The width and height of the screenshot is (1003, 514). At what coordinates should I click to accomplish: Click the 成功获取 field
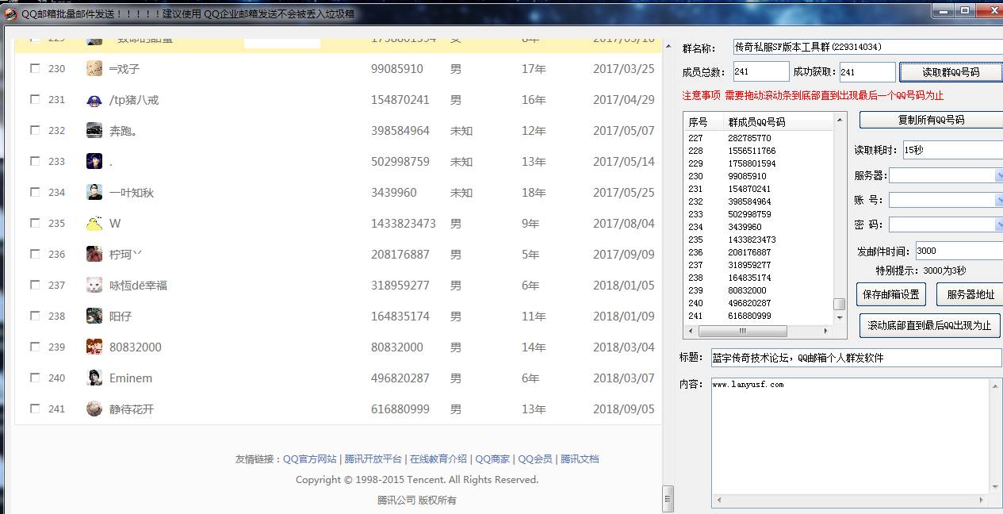click(867, 72)
